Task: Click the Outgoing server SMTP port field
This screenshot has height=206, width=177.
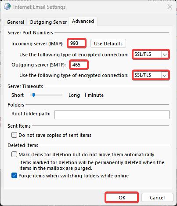Action: (79, 65)
